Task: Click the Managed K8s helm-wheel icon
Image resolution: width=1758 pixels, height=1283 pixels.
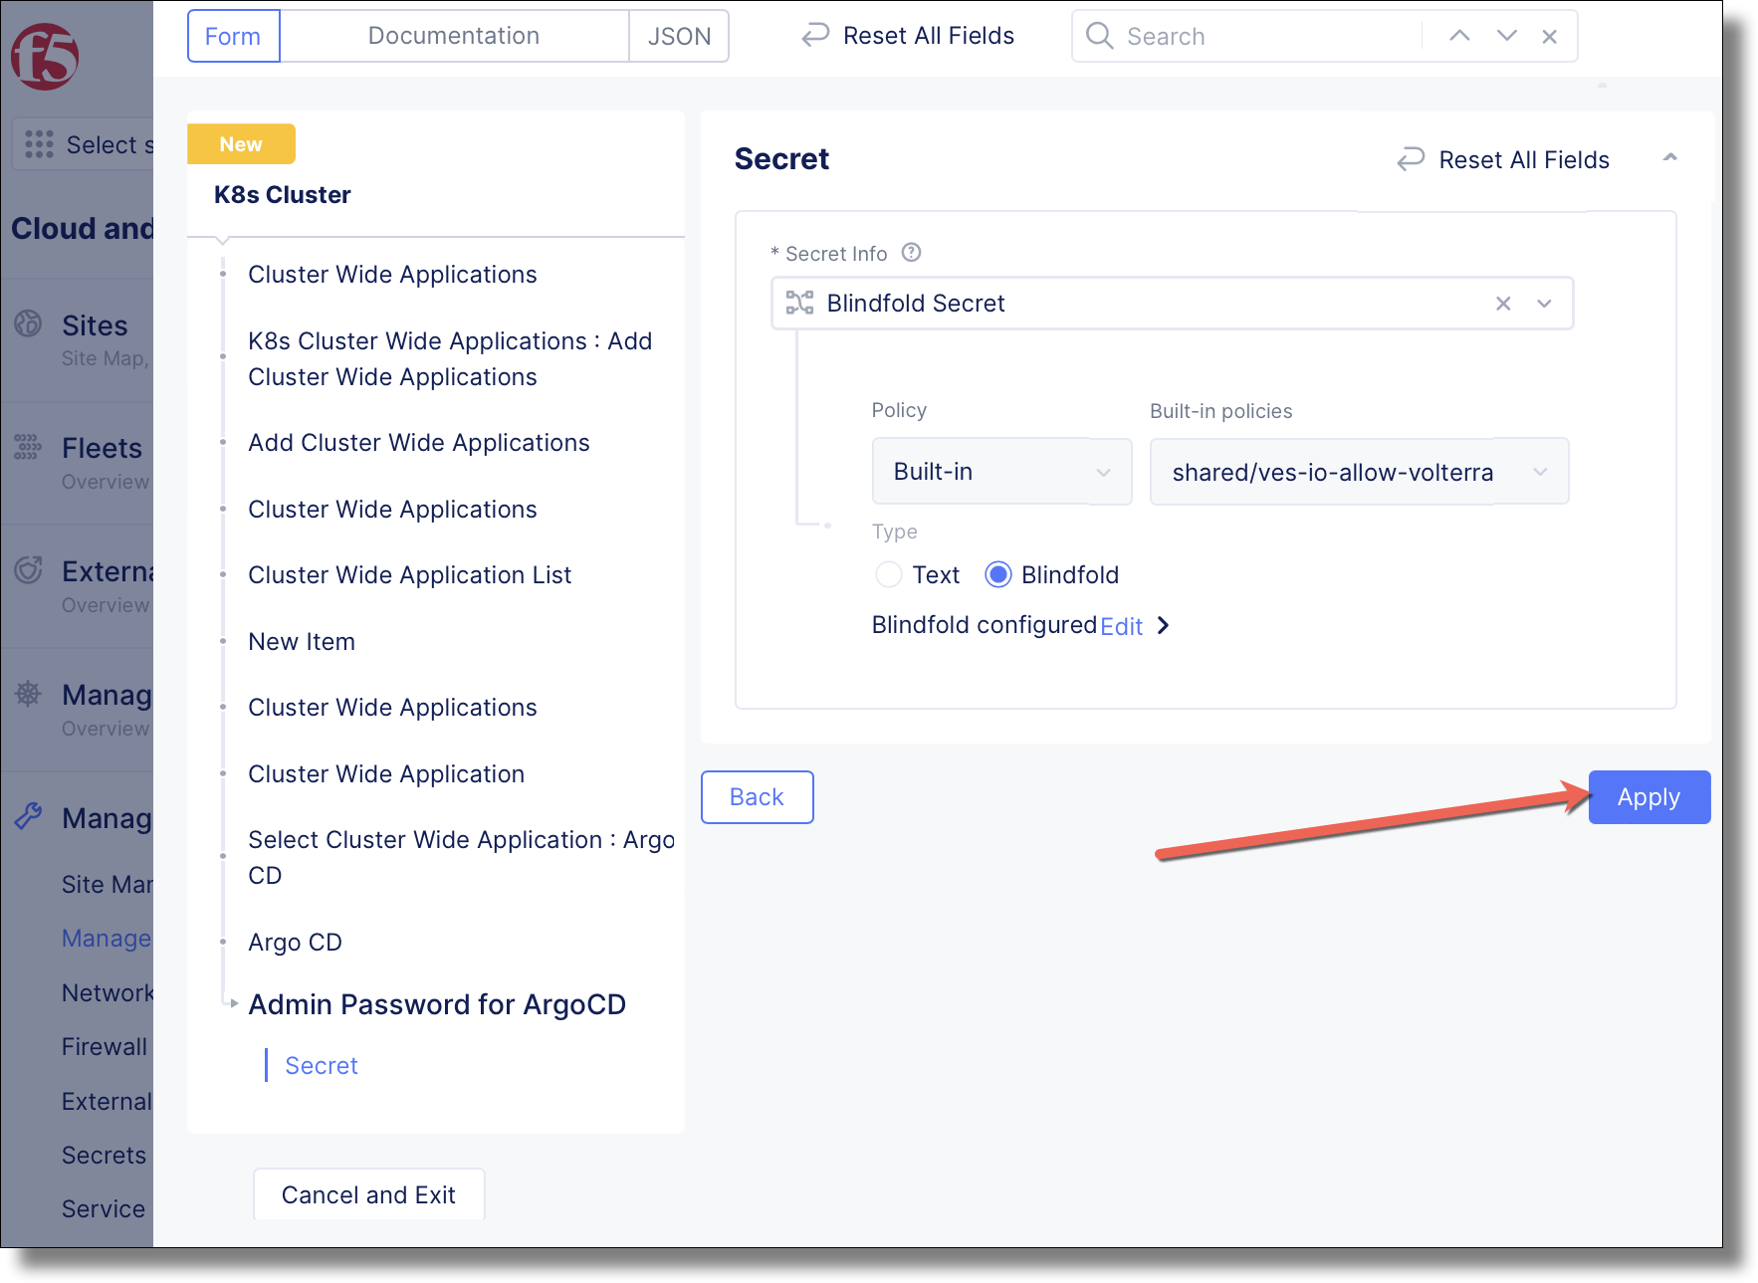Action: click(x=28, y=694)
